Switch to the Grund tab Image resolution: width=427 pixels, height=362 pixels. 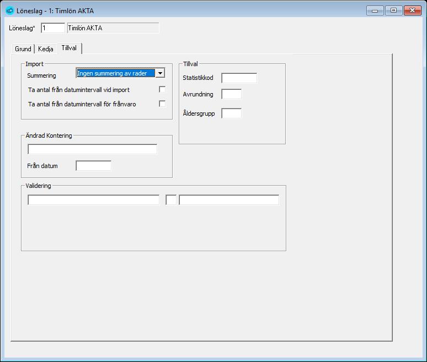(x=23, y=49)
